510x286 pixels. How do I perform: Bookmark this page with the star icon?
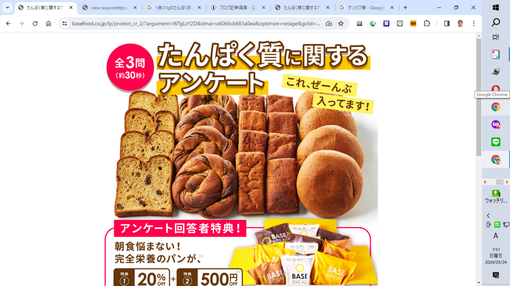pos(340,24)
